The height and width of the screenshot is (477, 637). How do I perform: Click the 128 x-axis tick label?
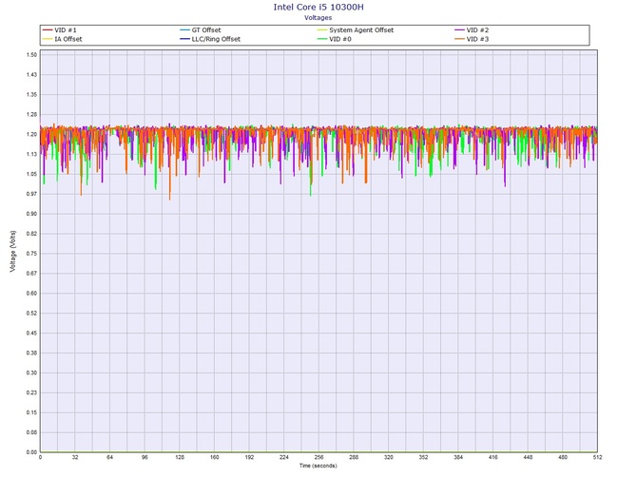coord(180,457)
